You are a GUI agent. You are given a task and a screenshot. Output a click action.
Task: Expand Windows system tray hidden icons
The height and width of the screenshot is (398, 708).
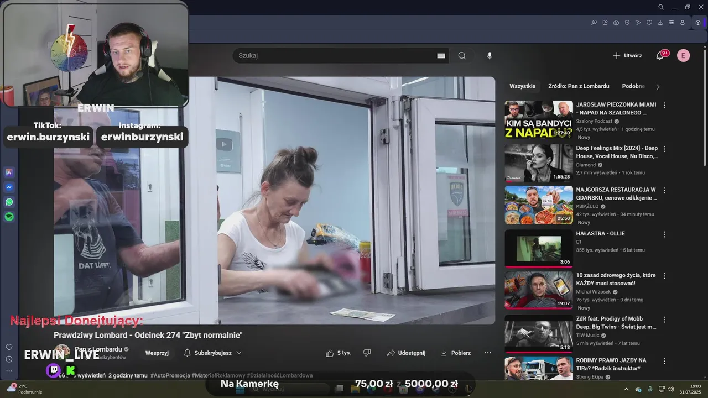pyautogui.click(x=626, y=389)
